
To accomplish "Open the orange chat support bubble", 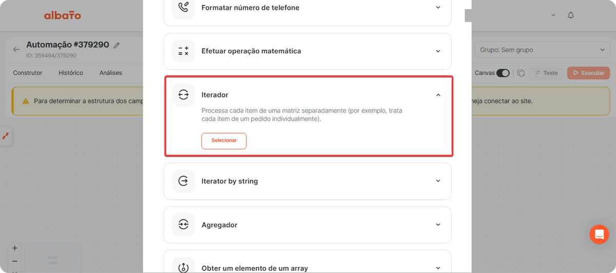I will click(x=599, y=235).
